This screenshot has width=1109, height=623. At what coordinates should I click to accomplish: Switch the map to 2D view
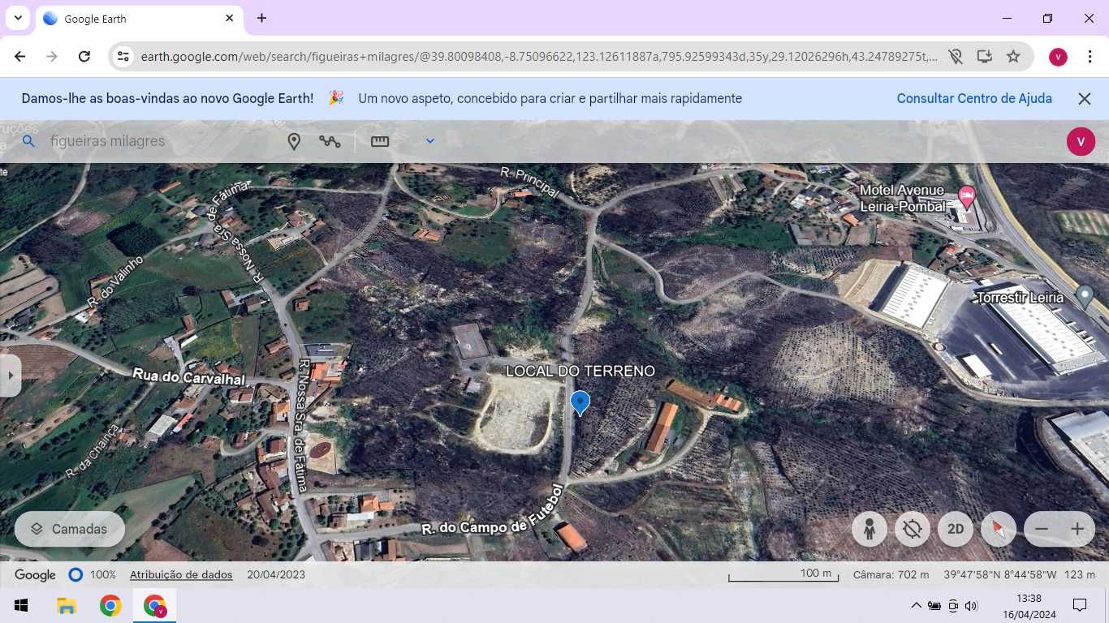point(956,529)
